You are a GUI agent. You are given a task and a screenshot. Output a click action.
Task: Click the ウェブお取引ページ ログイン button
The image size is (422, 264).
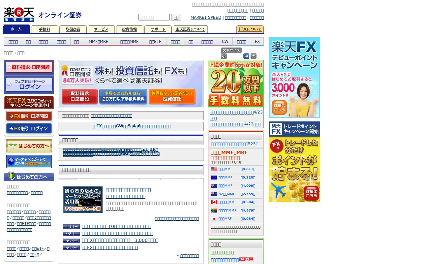point(29,84)
